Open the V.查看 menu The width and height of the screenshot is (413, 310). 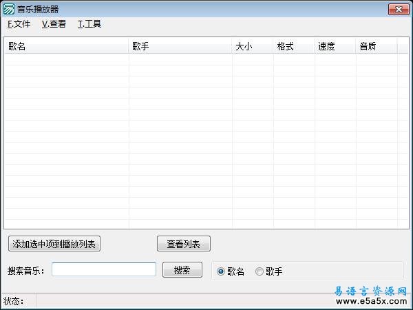point(54,24)
